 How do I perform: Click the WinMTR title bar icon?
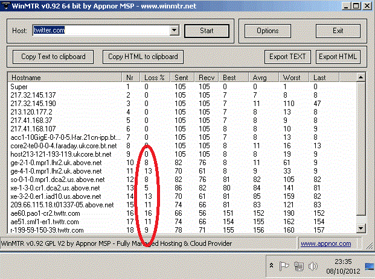coord(5,5)
